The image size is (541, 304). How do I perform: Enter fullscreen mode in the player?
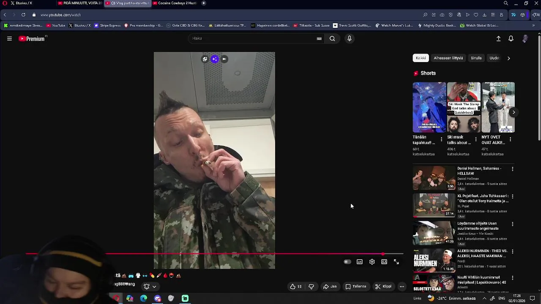tap(396, 262)
